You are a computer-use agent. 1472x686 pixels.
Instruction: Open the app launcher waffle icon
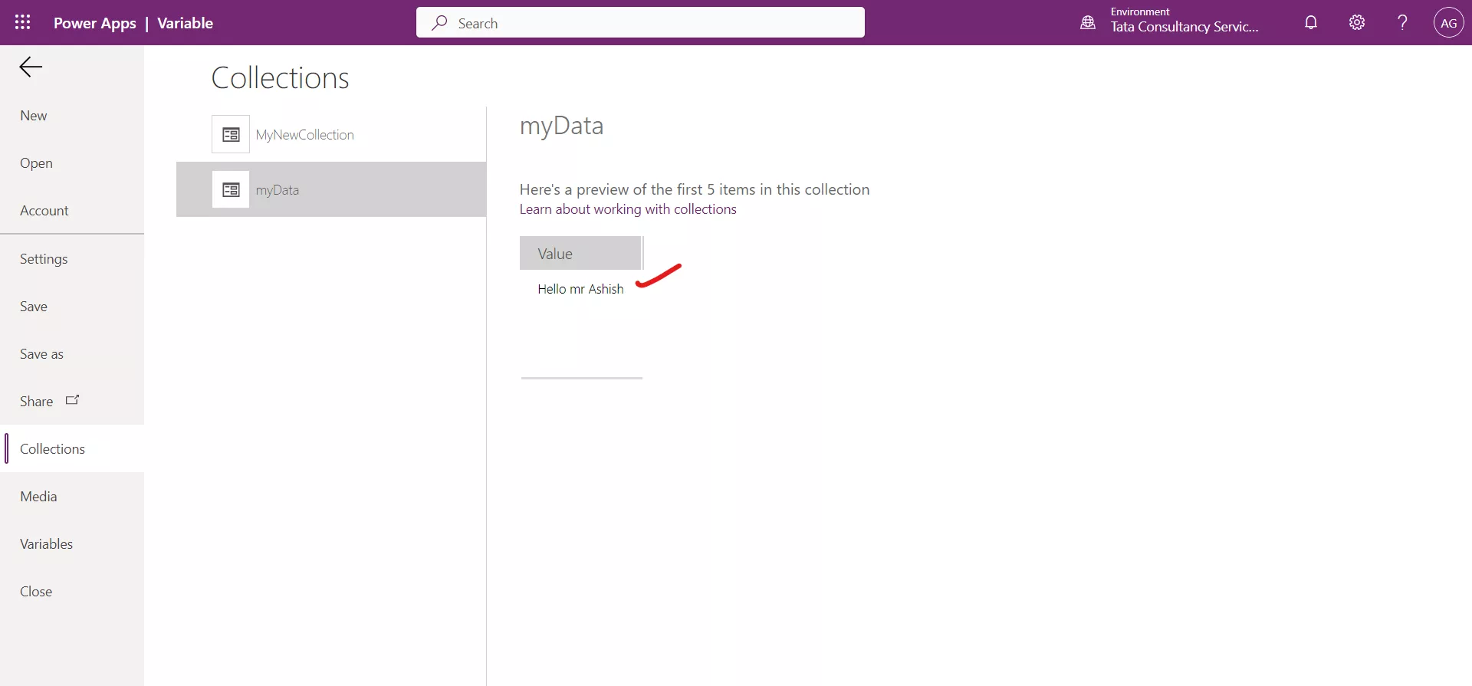(23, 23)
